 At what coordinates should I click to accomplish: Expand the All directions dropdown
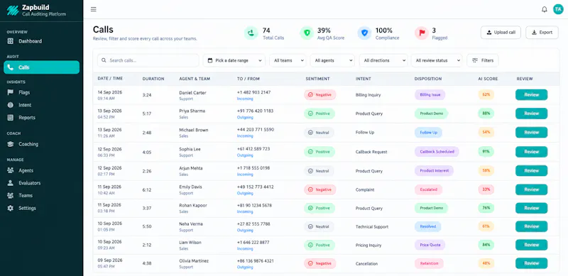(383, 60)
